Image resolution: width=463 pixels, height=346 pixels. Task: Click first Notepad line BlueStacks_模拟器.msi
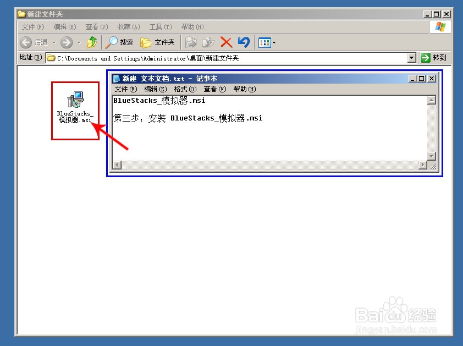[159, 101]
